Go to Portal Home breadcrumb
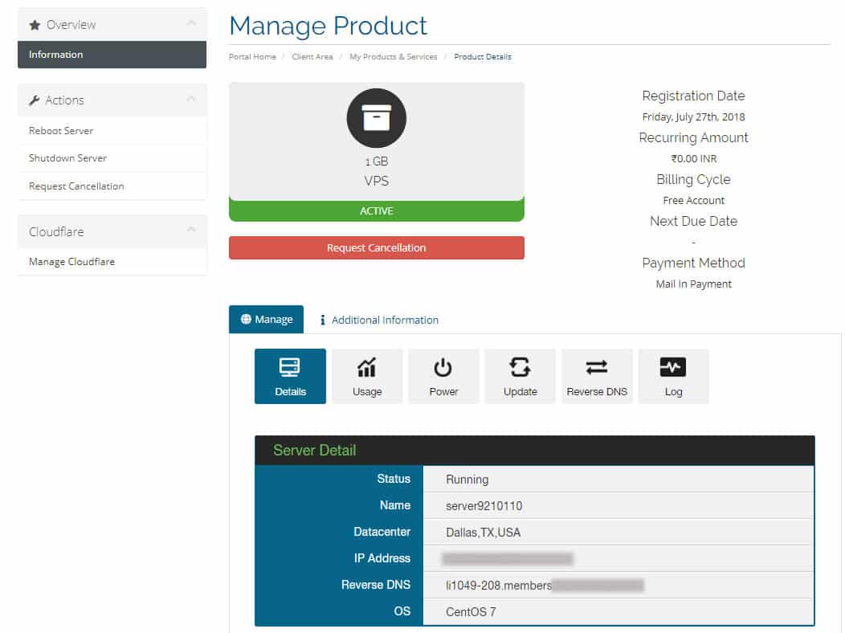 252,57
